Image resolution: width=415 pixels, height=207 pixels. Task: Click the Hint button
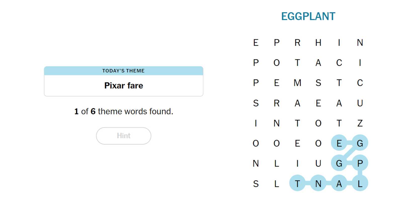click(x=123, y=136)
